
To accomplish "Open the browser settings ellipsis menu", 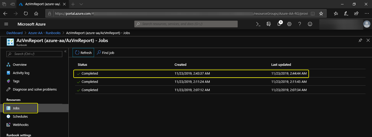I will [367, 13].
